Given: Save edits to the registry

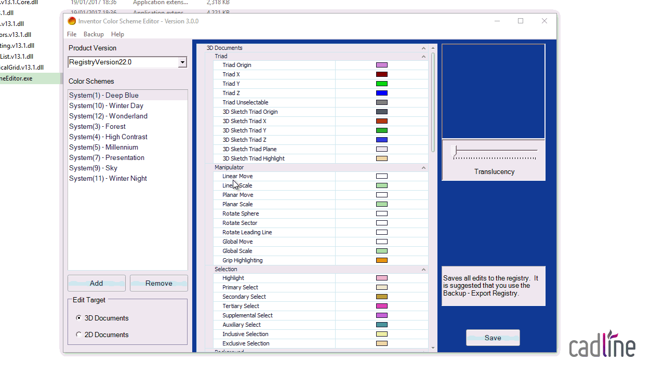Looking at the screenshot, I should 493,338.
